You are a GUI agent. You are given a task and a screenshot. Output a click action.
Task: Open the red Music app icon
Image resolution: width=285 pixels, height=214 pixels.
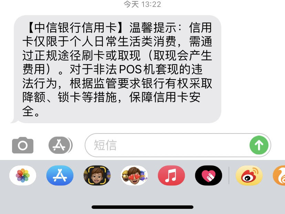171,175
